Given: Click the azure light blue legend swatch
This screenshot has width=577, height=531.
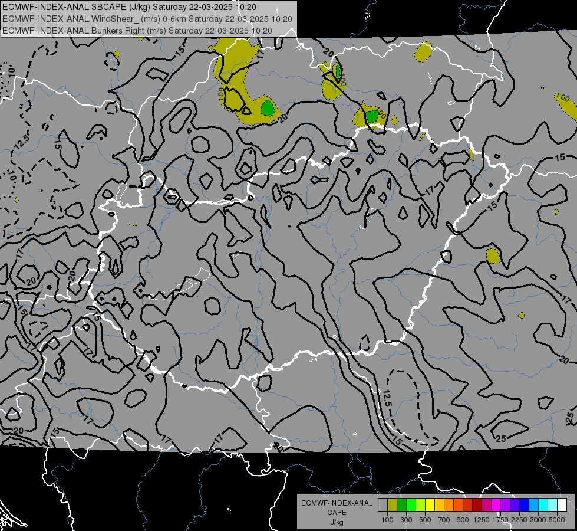Looking at the screenshot, I should pos(534,505).
